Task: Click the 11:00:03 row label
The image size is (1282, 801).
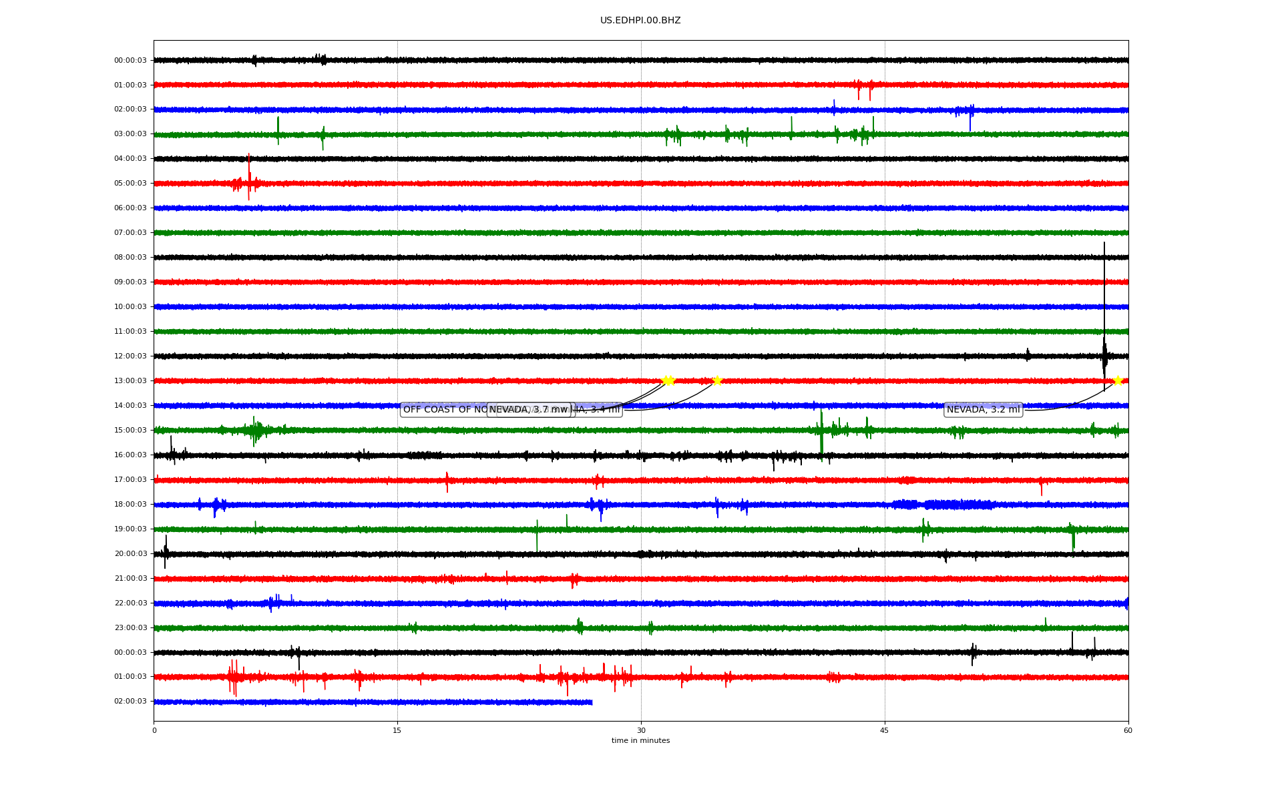Action: pyautogui.click(x=130, y=332)
